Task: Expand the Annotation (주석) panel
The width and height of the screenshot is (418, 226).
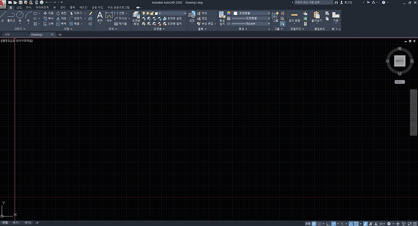Action: [x=113, y=29]
